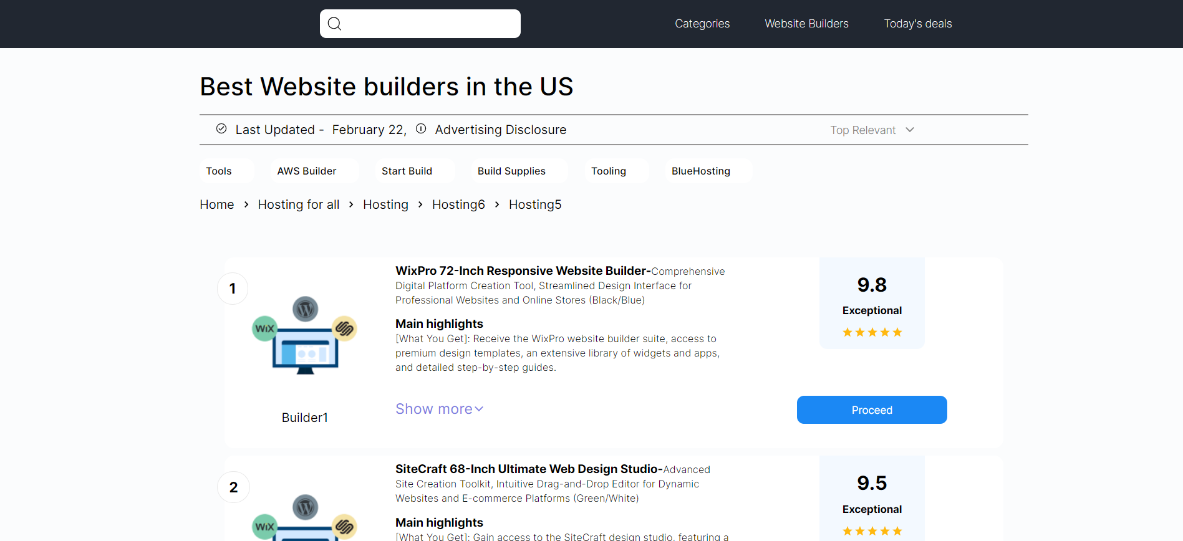1183x541 pixels.
Task: Click the Wix logo in second listing image
Action: pos(264,527)
